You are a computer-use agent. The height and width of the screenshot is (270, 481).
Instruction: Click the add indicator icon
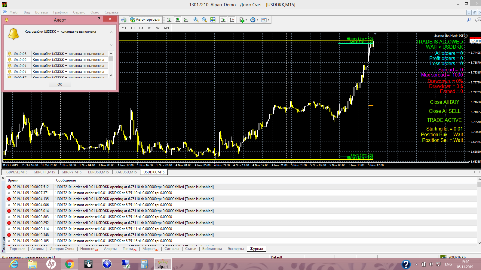click(x=242, y=20)
